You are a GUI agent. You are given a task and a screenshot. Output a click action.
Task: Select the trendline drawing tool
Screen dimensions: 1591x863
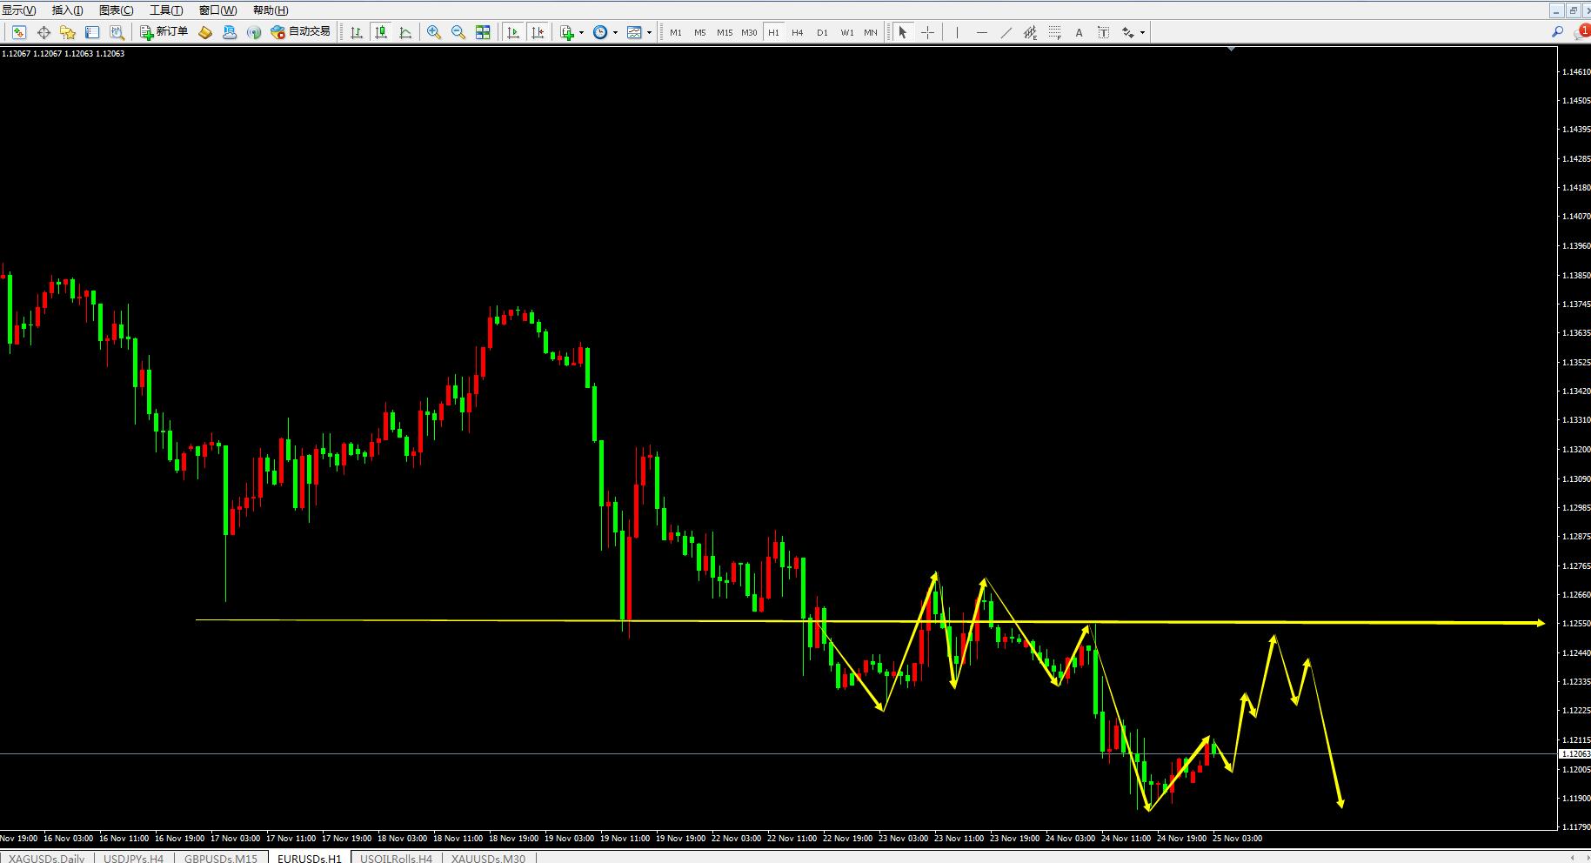[x=1006, y=32]
